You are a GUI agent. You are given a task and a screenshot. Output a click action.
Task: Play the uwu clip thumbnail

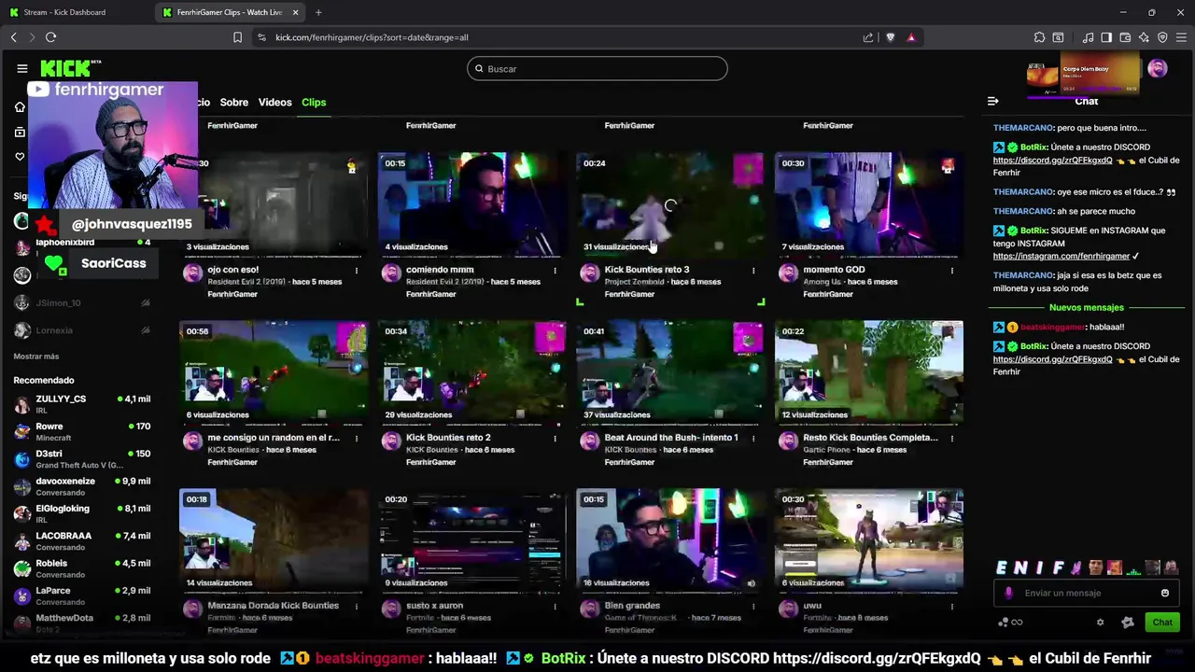pyautogui.click(x=868, y=540)
